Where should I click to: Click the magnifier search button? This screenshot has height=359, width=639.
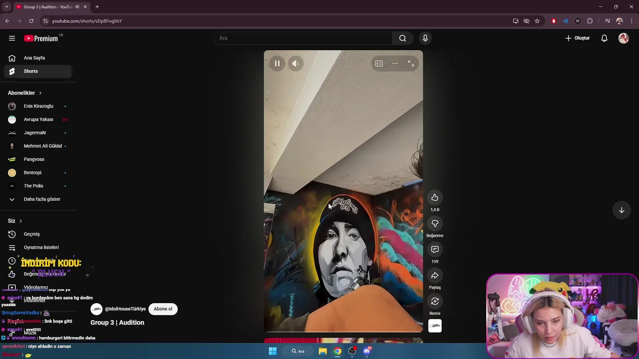point(402,38)
